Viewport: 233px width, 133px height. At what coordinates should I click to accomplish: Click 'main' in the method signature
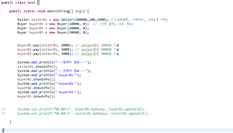point(51,11)
